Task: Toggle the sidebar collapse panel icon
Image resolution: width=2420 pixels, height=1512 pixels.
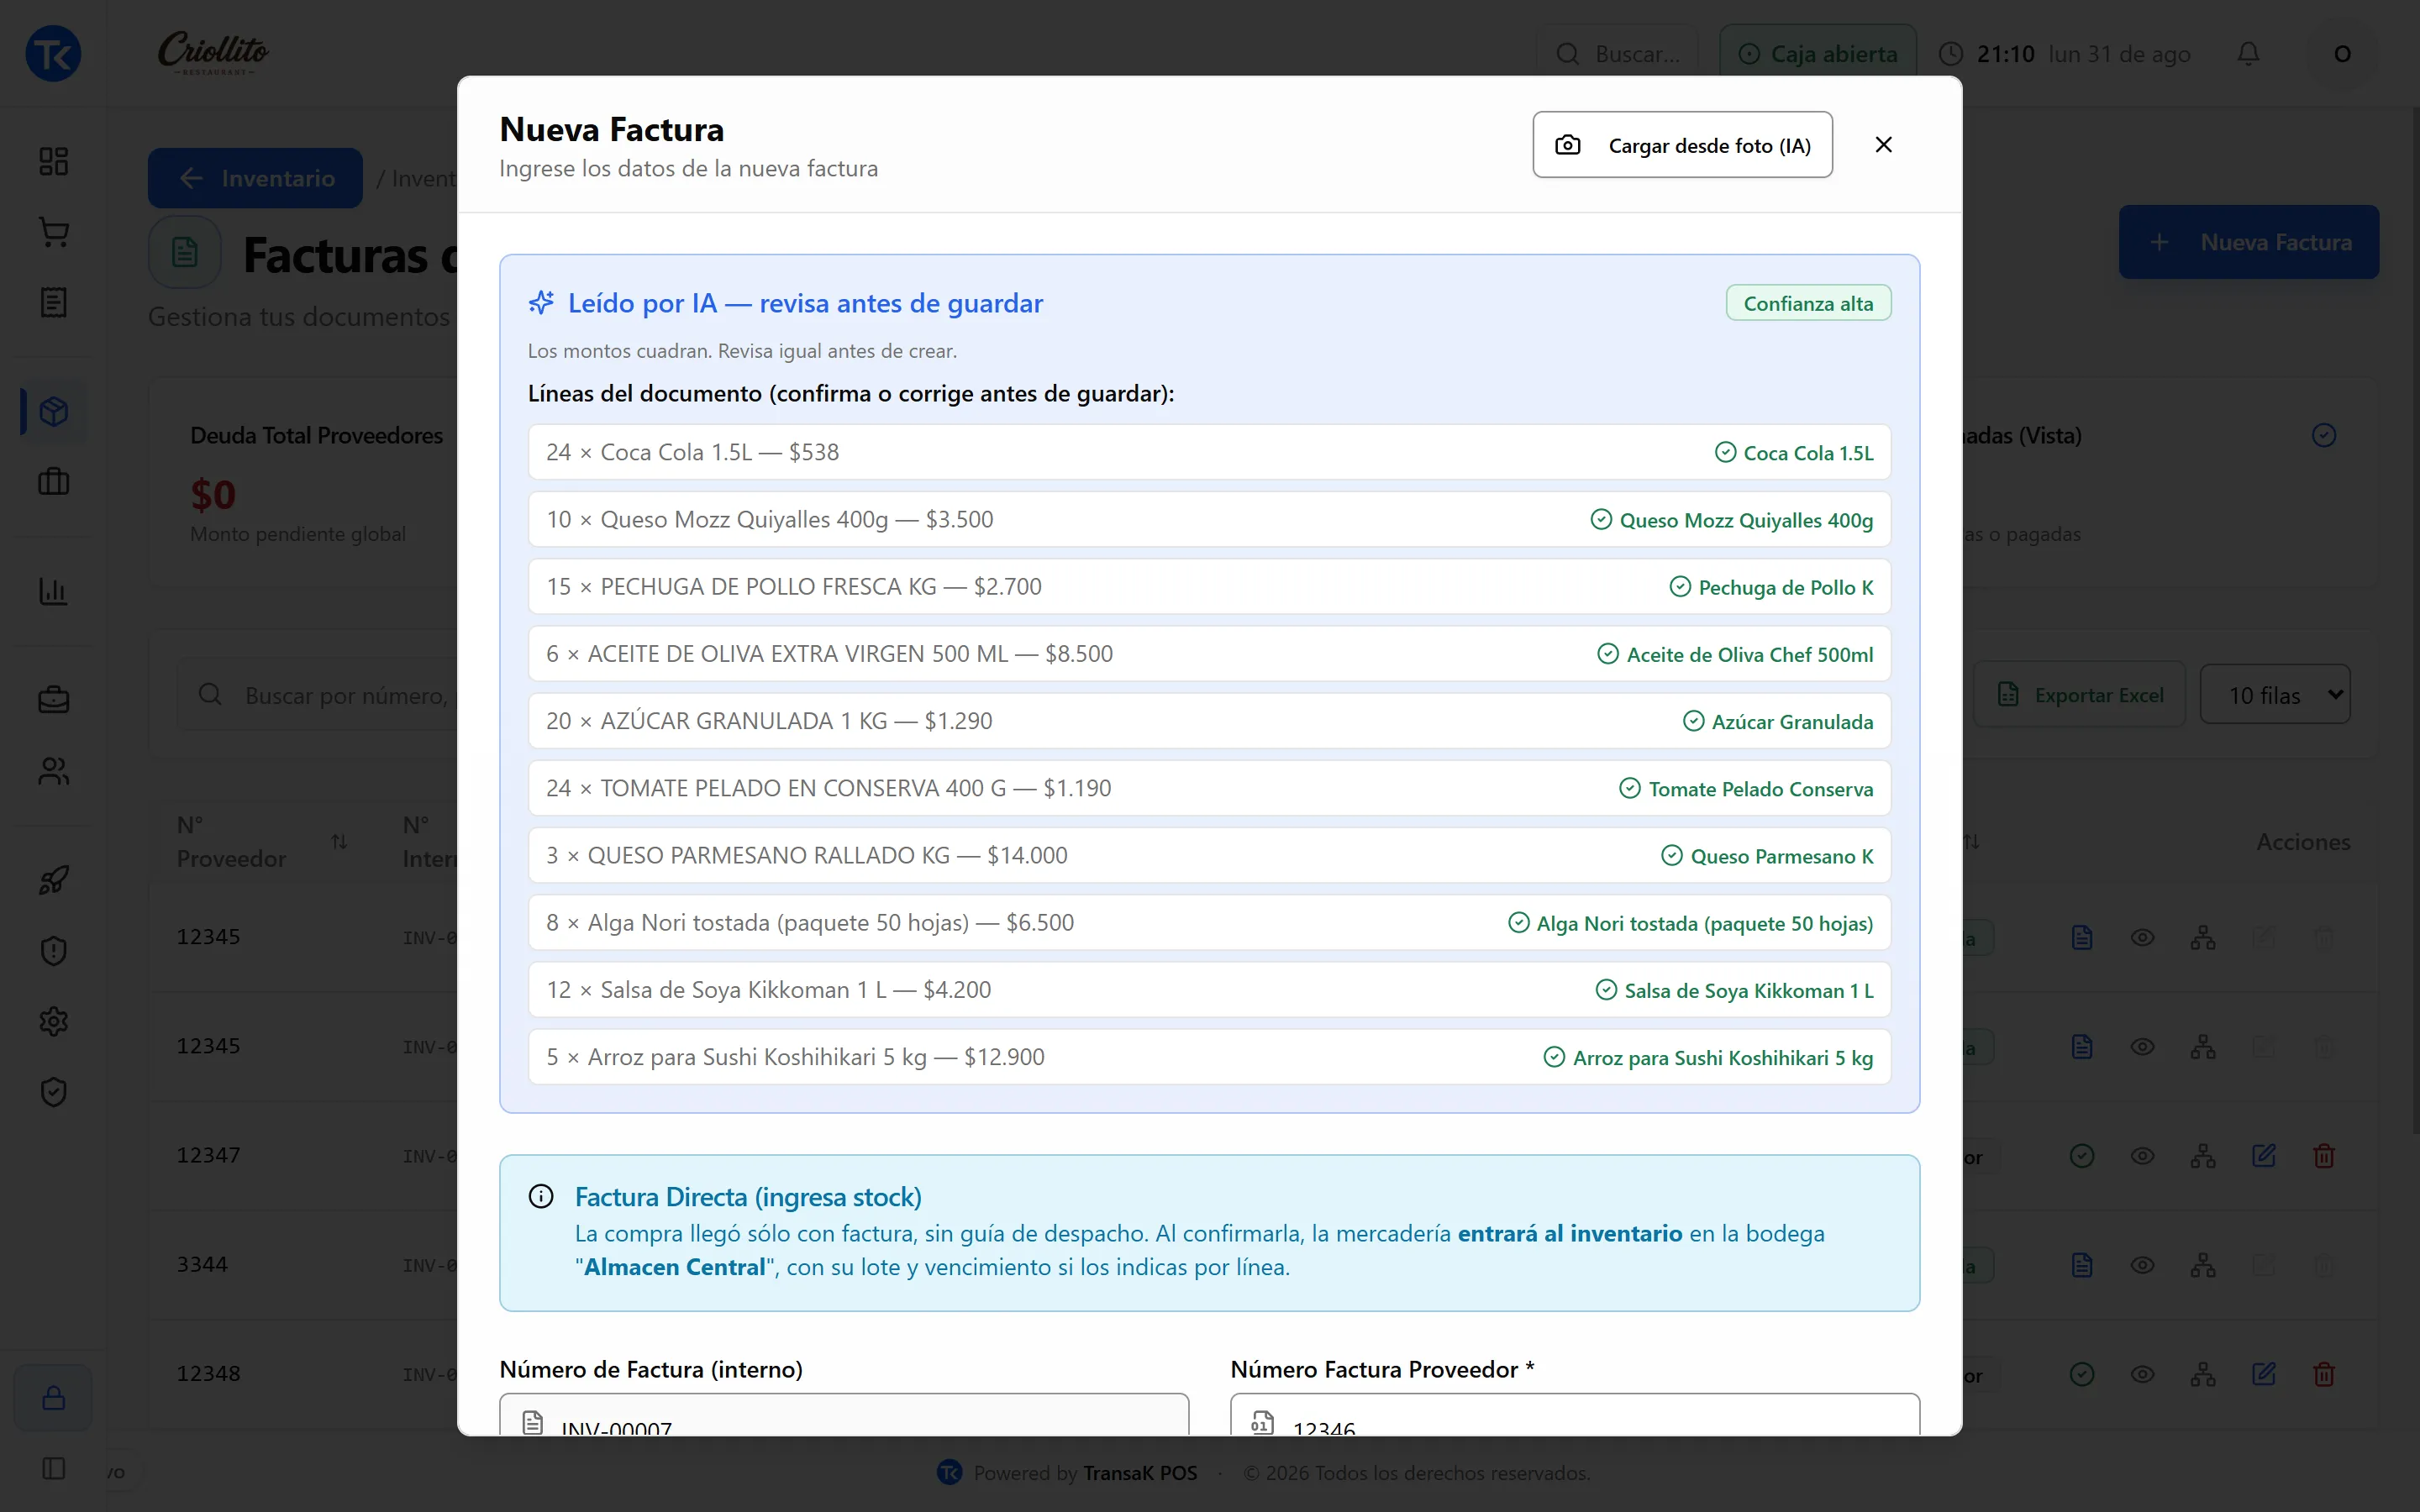Action: [54, 1468]
